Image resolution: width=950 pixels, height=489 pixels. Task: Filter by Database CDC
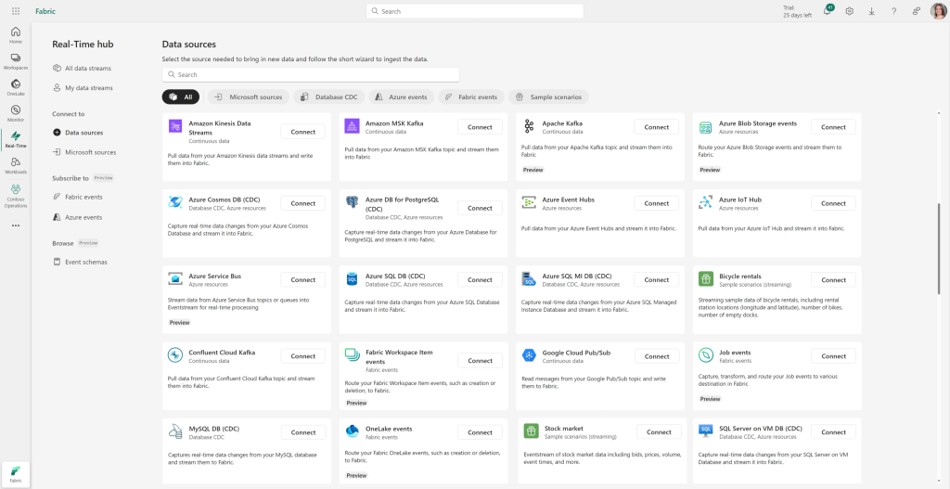pyautogui.click(x=329, y=97)
